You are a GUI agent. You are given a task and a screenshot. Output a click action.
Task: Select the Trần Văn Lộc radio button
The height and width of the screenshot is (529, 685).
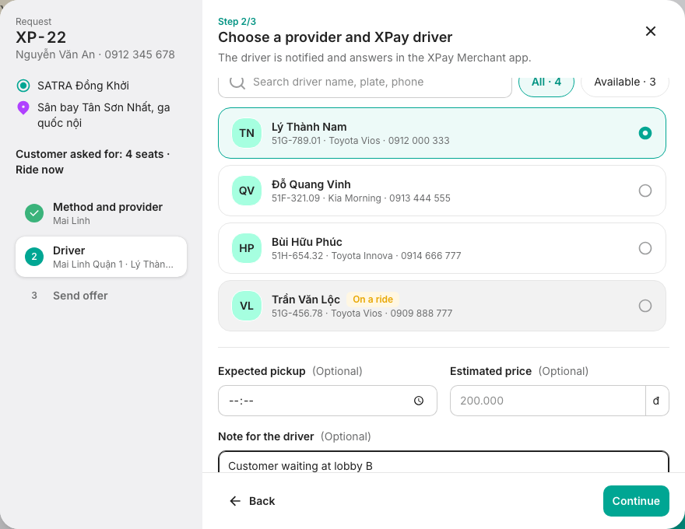point(645,306)
